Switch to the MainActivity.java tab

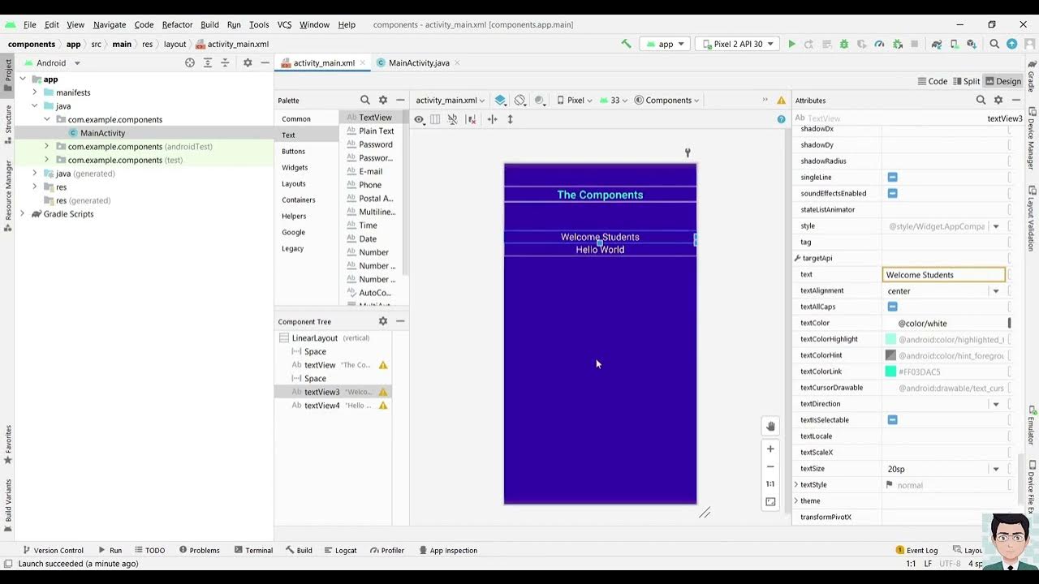pyautogui.click(x=418, y=62)
